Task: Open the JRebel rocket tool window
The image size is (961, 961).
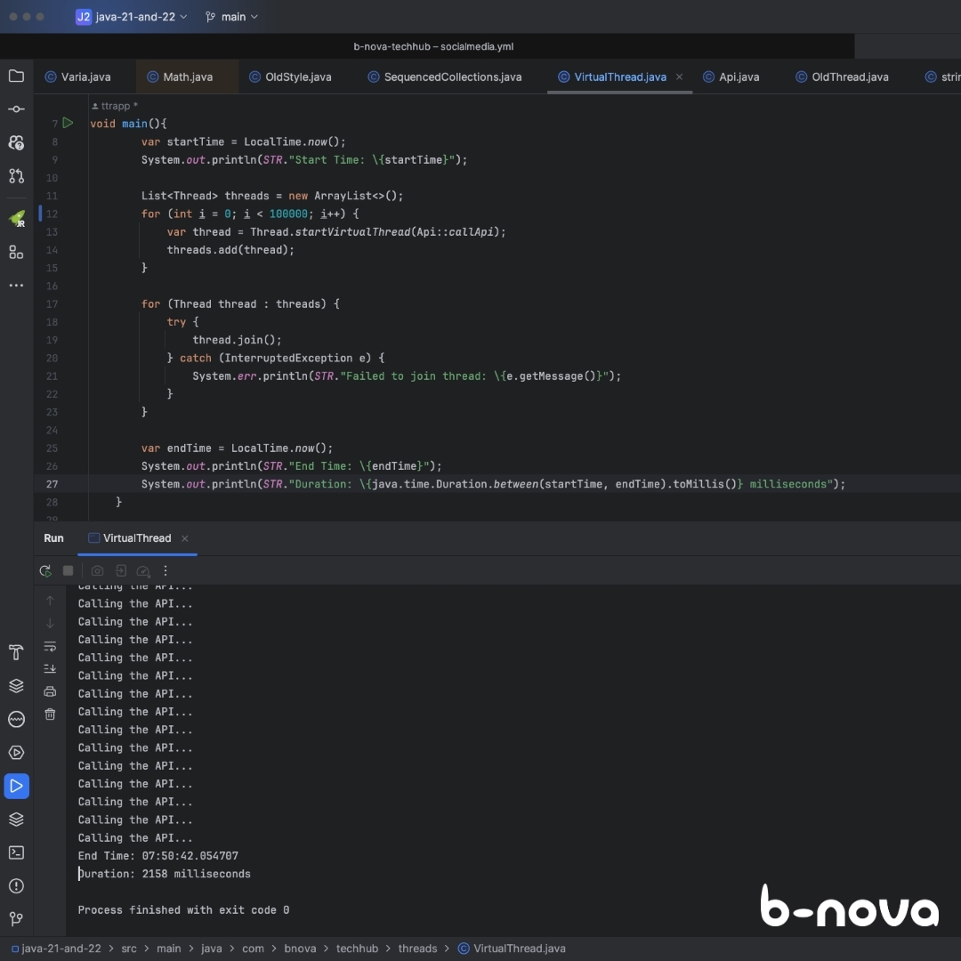Action: [17, 218]
